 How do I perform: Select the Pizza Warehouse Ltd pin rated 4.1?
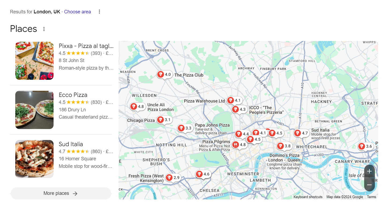[x=235, y=100]
